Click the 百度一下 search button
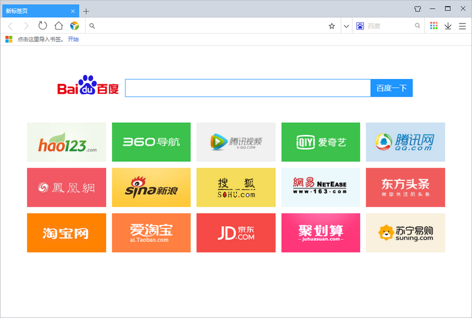The width and height of the screenshot is (472, 318). click(391, 88)
